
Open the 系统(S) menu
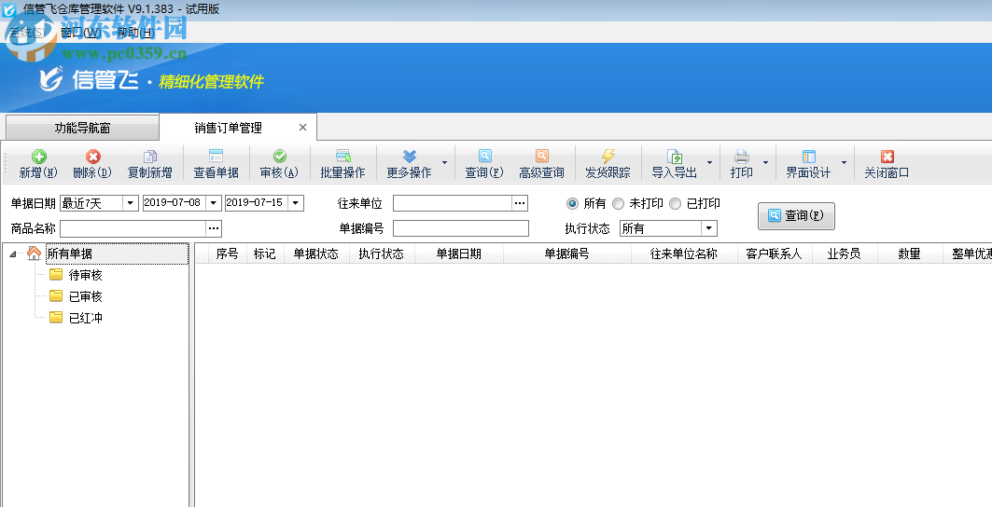[26, 33]
